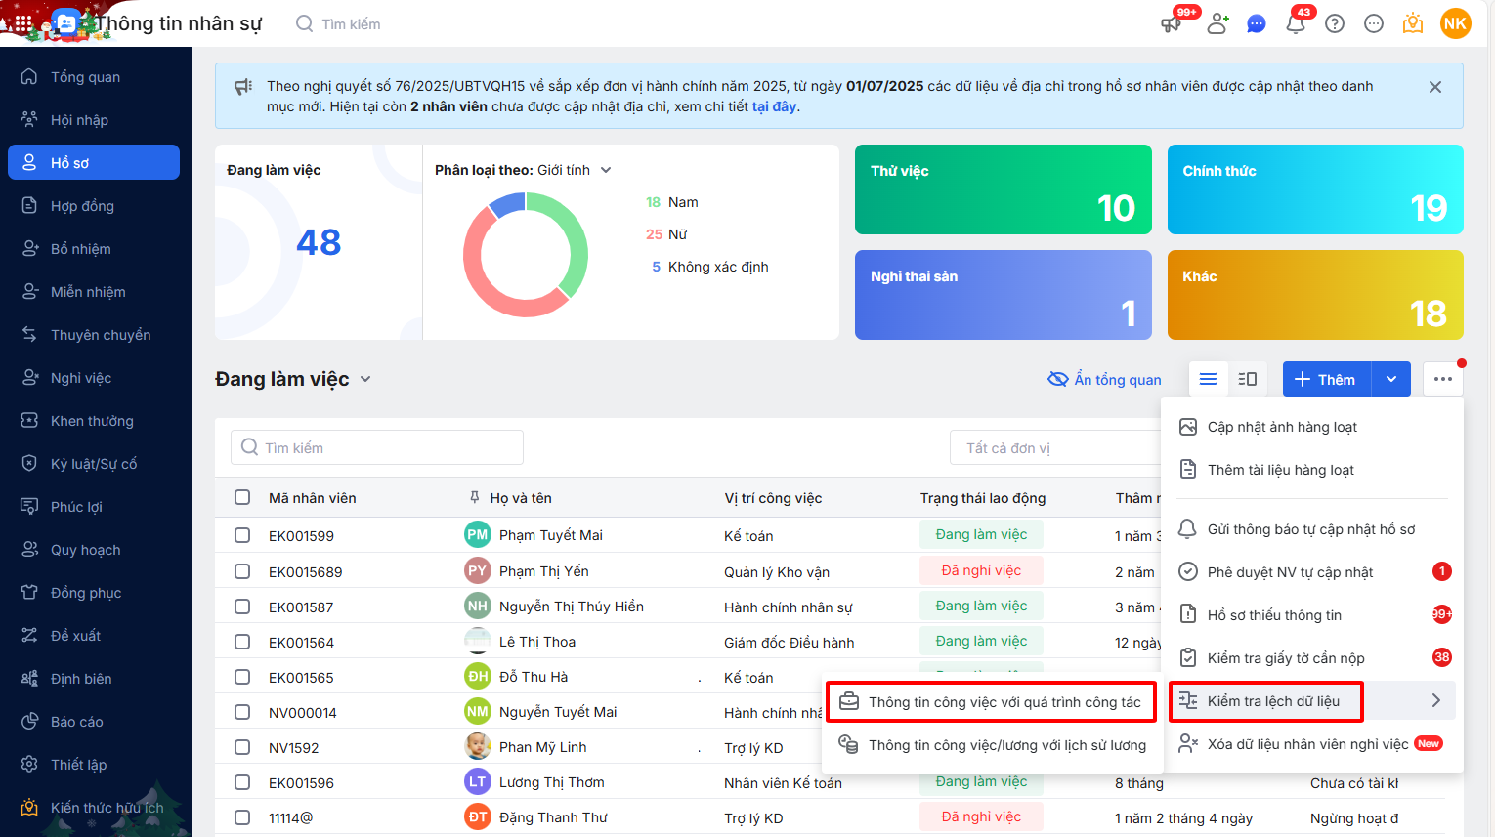Switch to split detail view icon
1495x837 pixels.
1248,379
